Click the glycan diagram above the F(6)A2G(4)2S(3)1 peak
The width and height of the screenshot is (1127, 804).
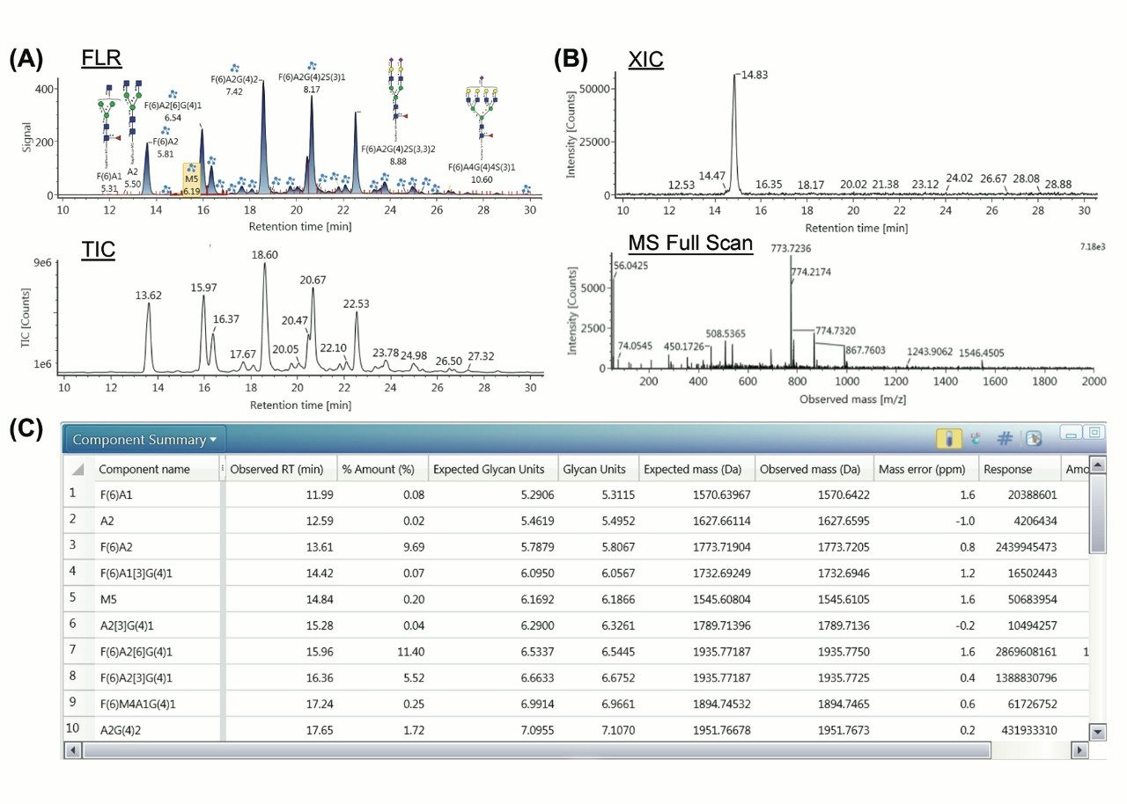312,64
